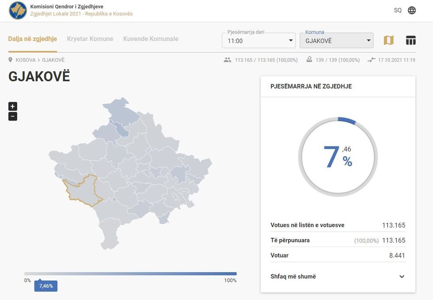
Task: Click the ballot box polling stations icon
Action: point(309,60)
